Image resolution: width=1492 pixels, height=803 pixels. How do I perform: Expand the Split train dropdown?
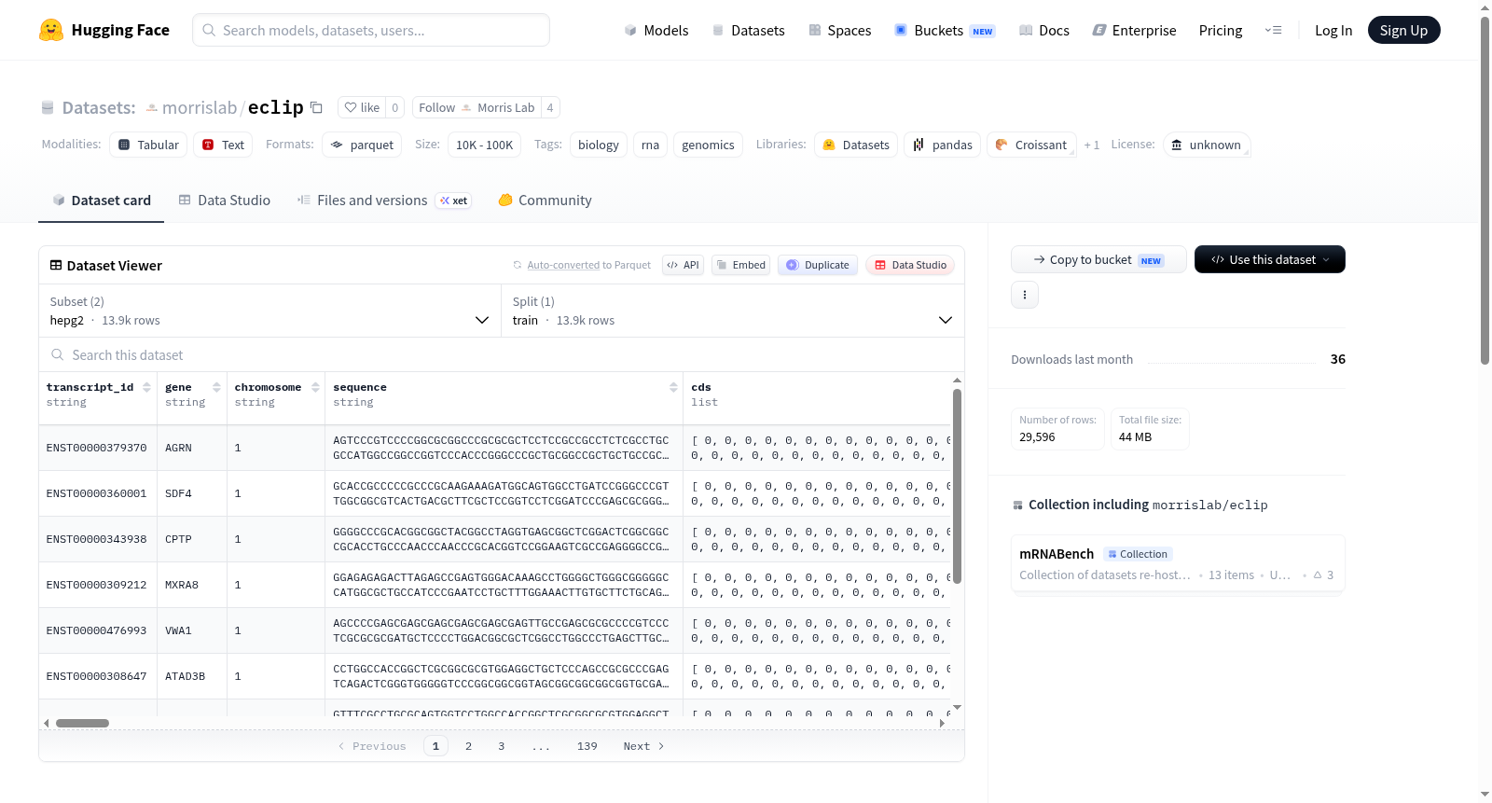733,311
